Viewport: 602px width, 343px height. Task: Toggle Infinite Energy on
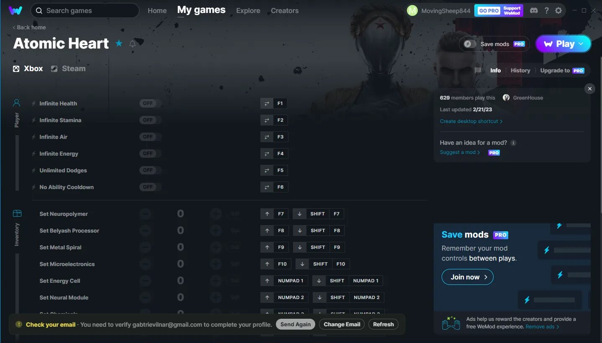[x=151, y=154]
